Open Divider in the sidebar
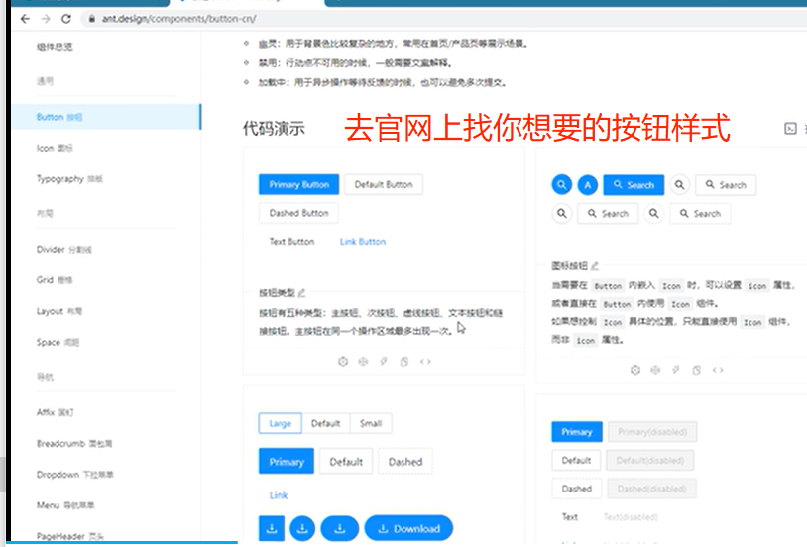This screenshot has height=547, width=807. pyautogui.click(x=63, y=250)
